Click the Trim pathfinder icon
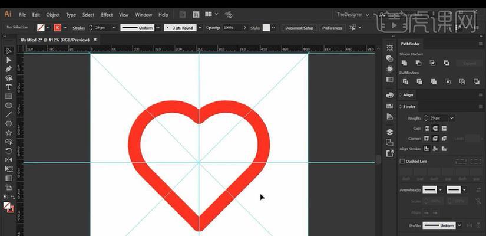The height and width of the screenshot is (236, 486). tap(419, 81)
